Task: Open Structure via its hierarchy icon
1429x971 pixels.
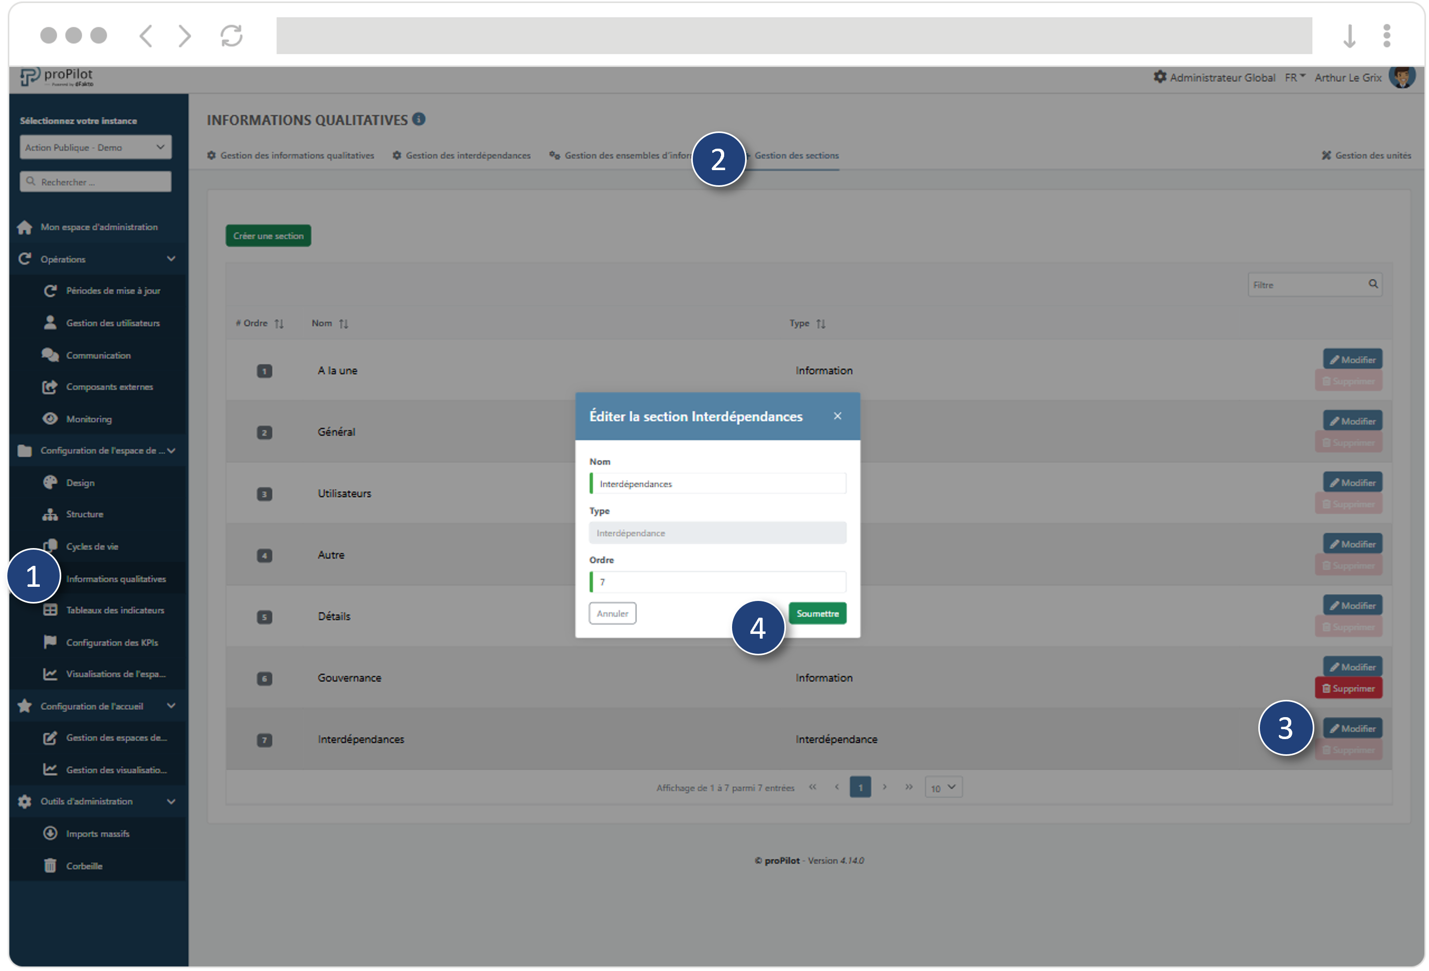Action: [50, 514]
